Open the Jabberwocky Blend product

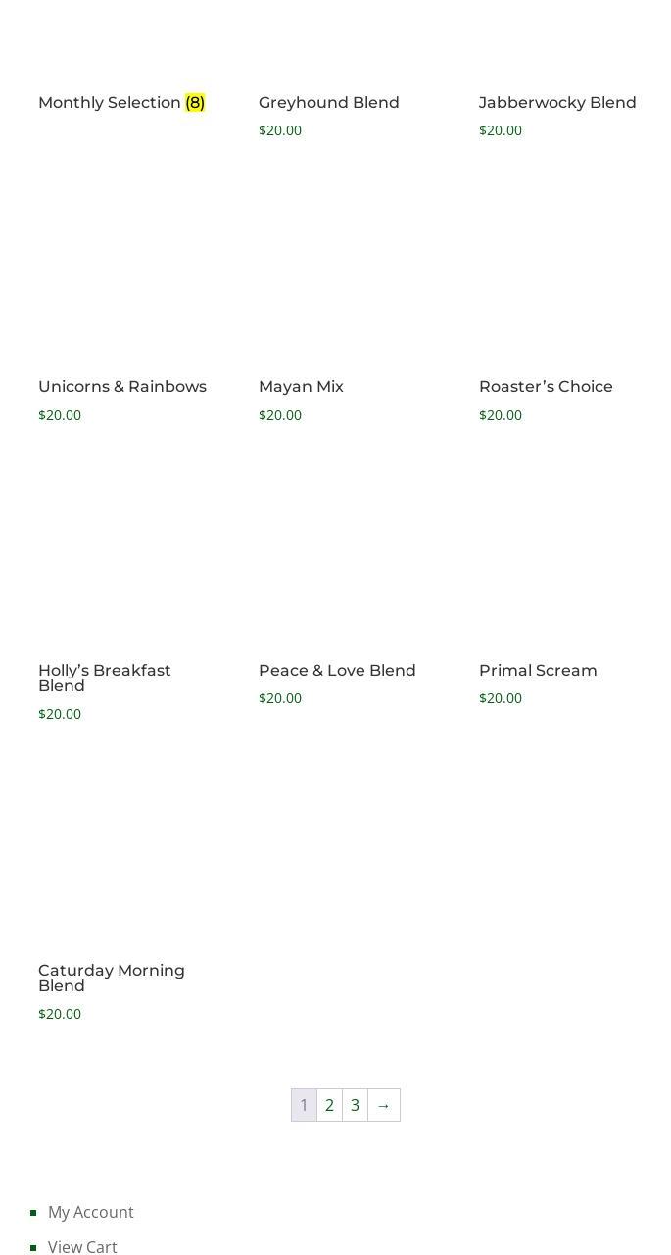tap(556, 103)
